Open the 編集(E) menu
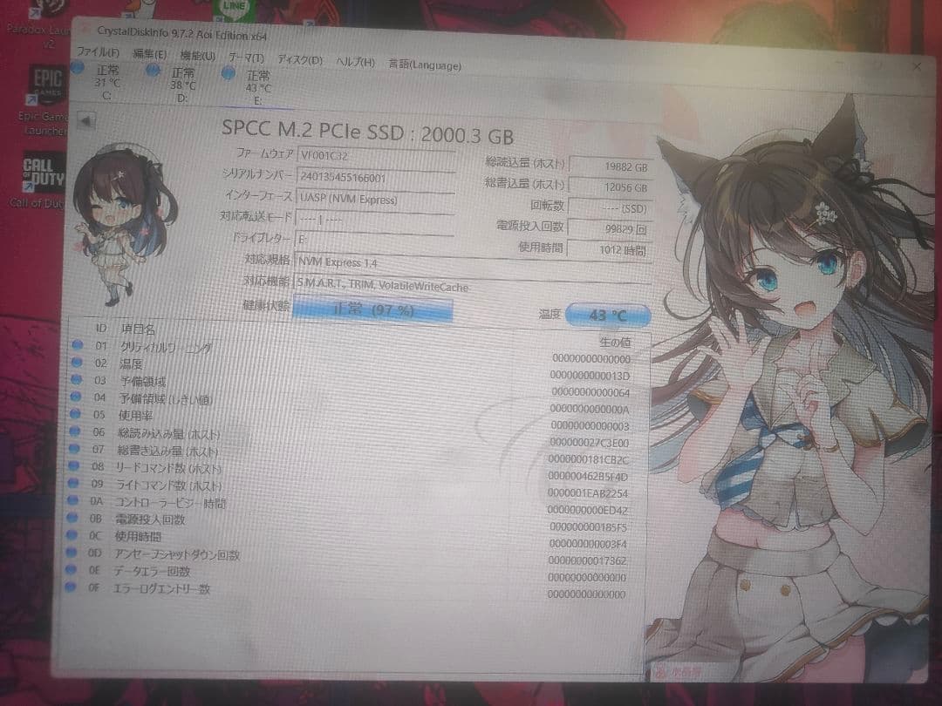942x706 pixels. [149, 54]
